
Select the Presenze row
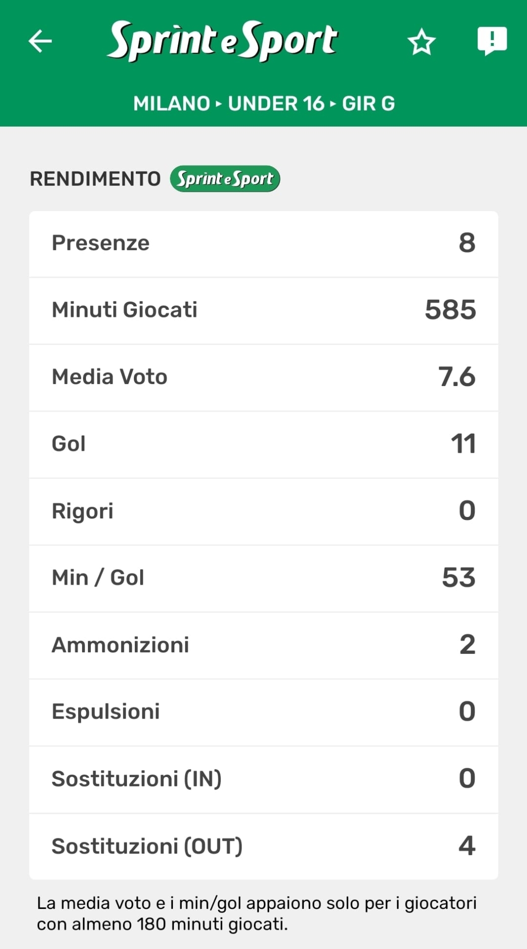263,243
